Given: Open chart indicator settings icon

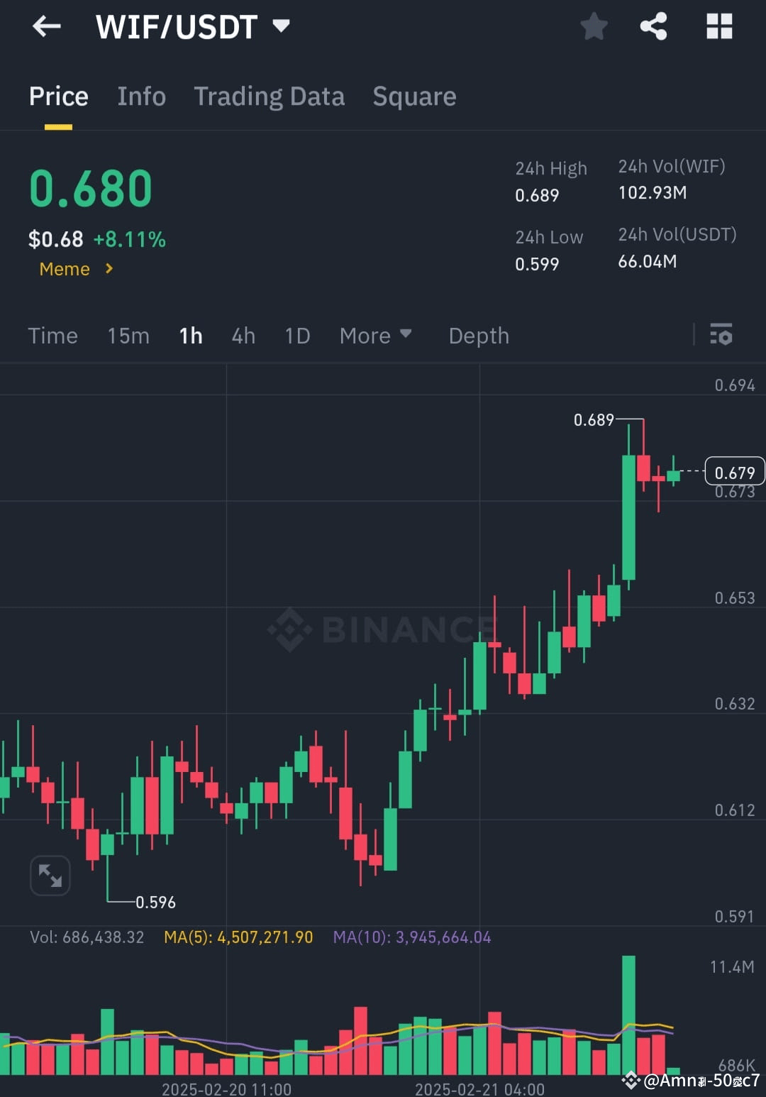Looking at the screenshot, I should click(x=721, y=335).
